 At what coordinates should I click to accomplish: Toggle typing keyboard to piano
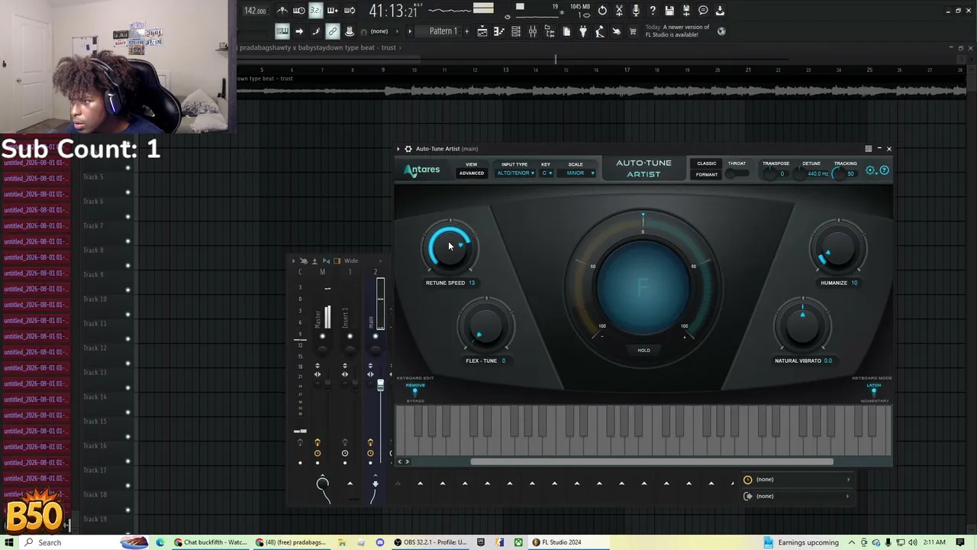click(282, 31)
